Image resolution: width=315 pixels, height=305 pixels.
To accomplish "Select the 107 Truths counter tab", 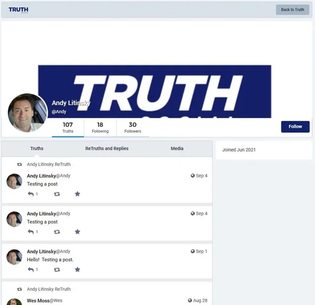I will click(68, 128).
